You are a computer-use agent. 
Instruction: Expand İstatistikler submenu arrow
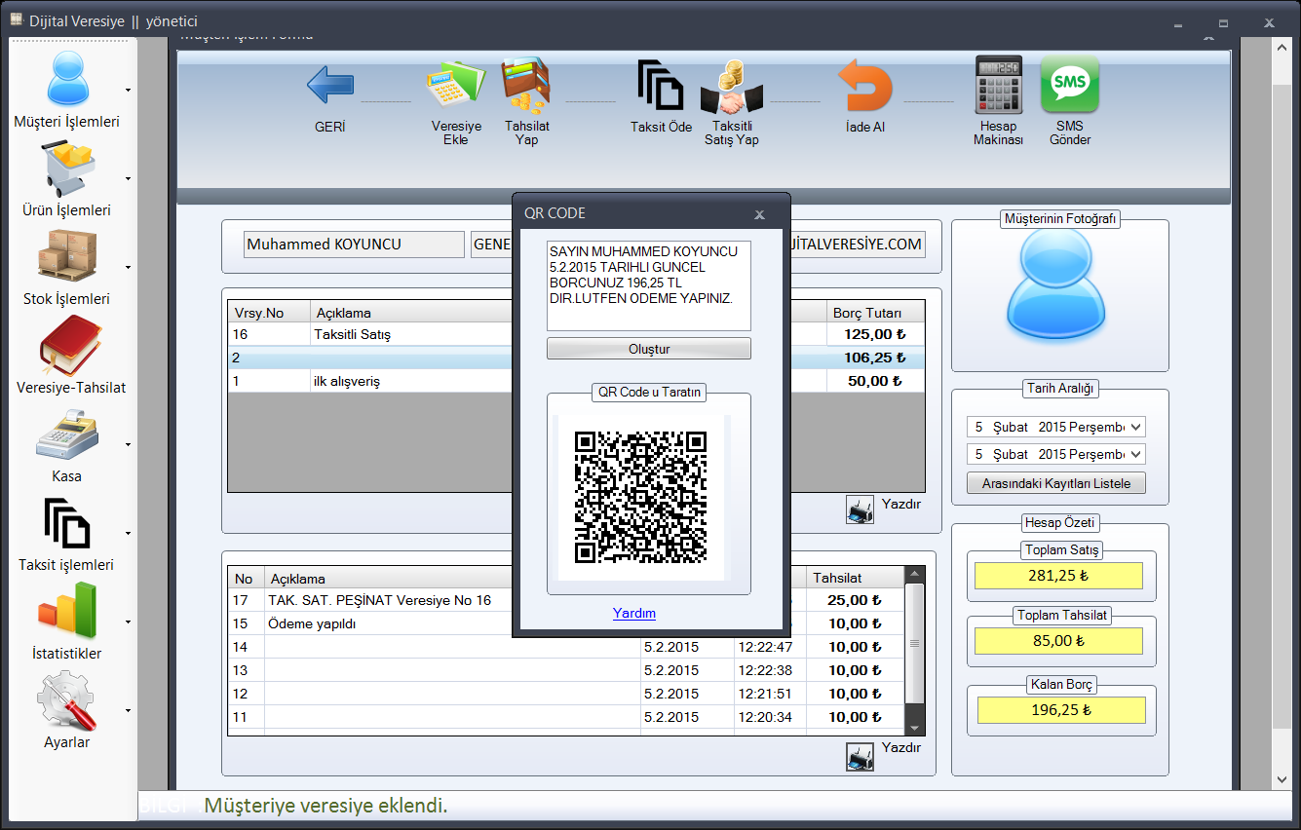[x=128, y=622]
